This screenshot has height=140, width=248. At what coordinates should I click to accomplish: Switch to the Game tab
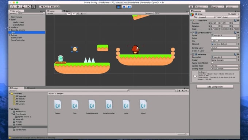(67, 11)
